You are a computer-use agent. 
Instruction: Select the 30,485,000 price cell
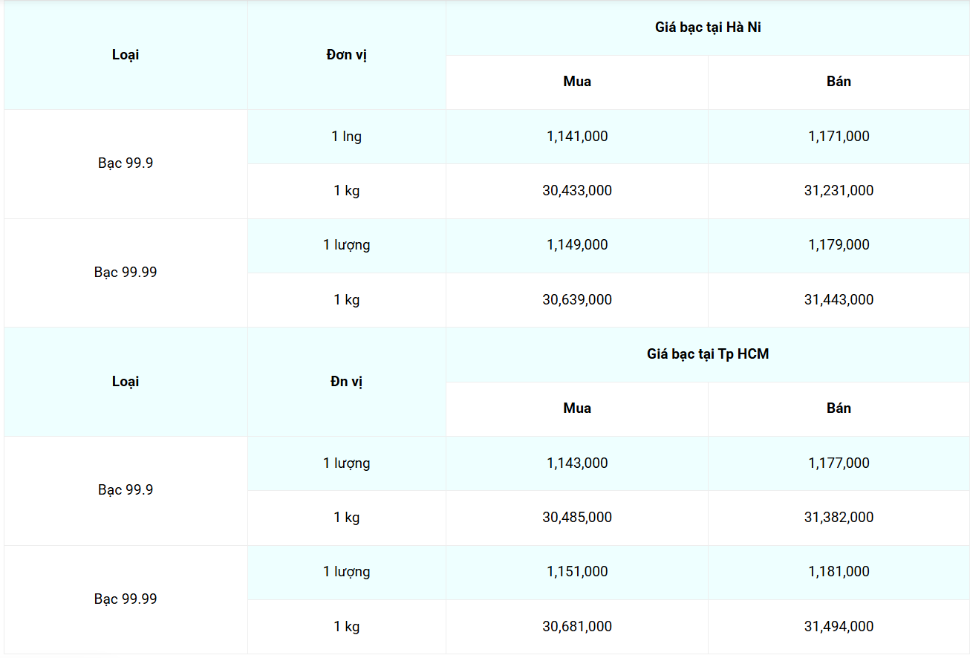point(577,518)
